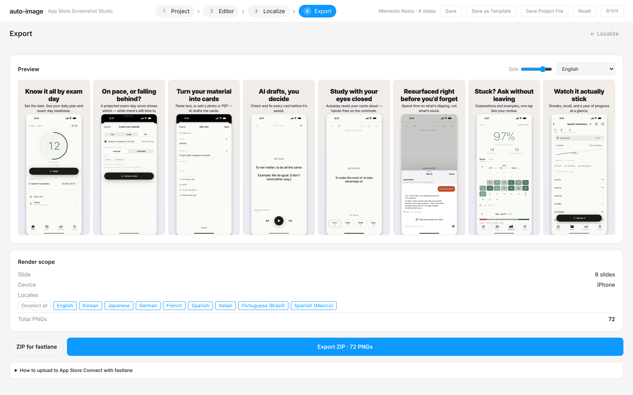Click Deselect all locales
The width and height of the screenshot is (633, 395).
(34, 306)
